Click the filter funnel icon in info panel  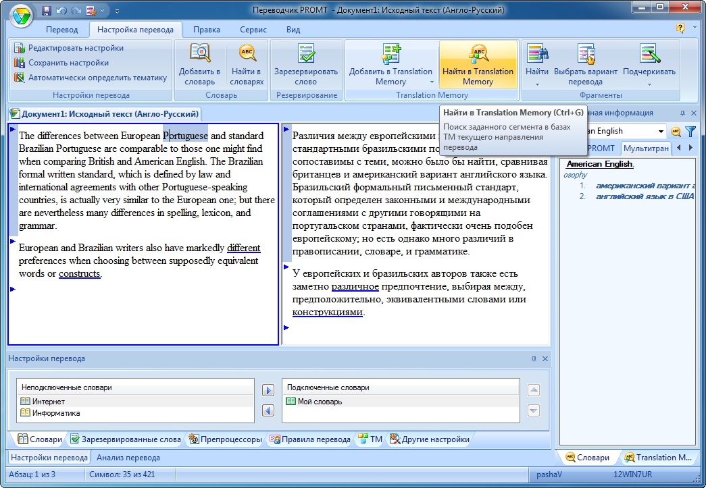[690, 132]
